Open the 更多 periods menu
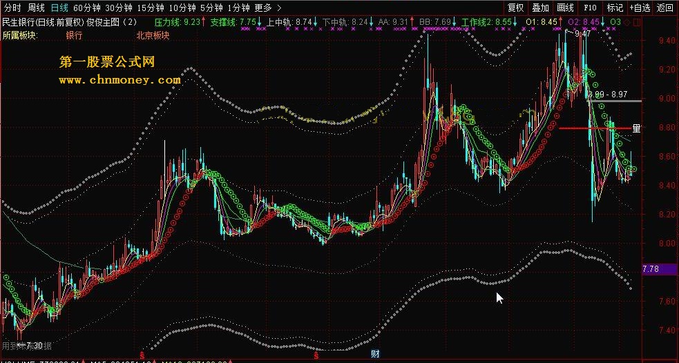 [x=263, y=8]
